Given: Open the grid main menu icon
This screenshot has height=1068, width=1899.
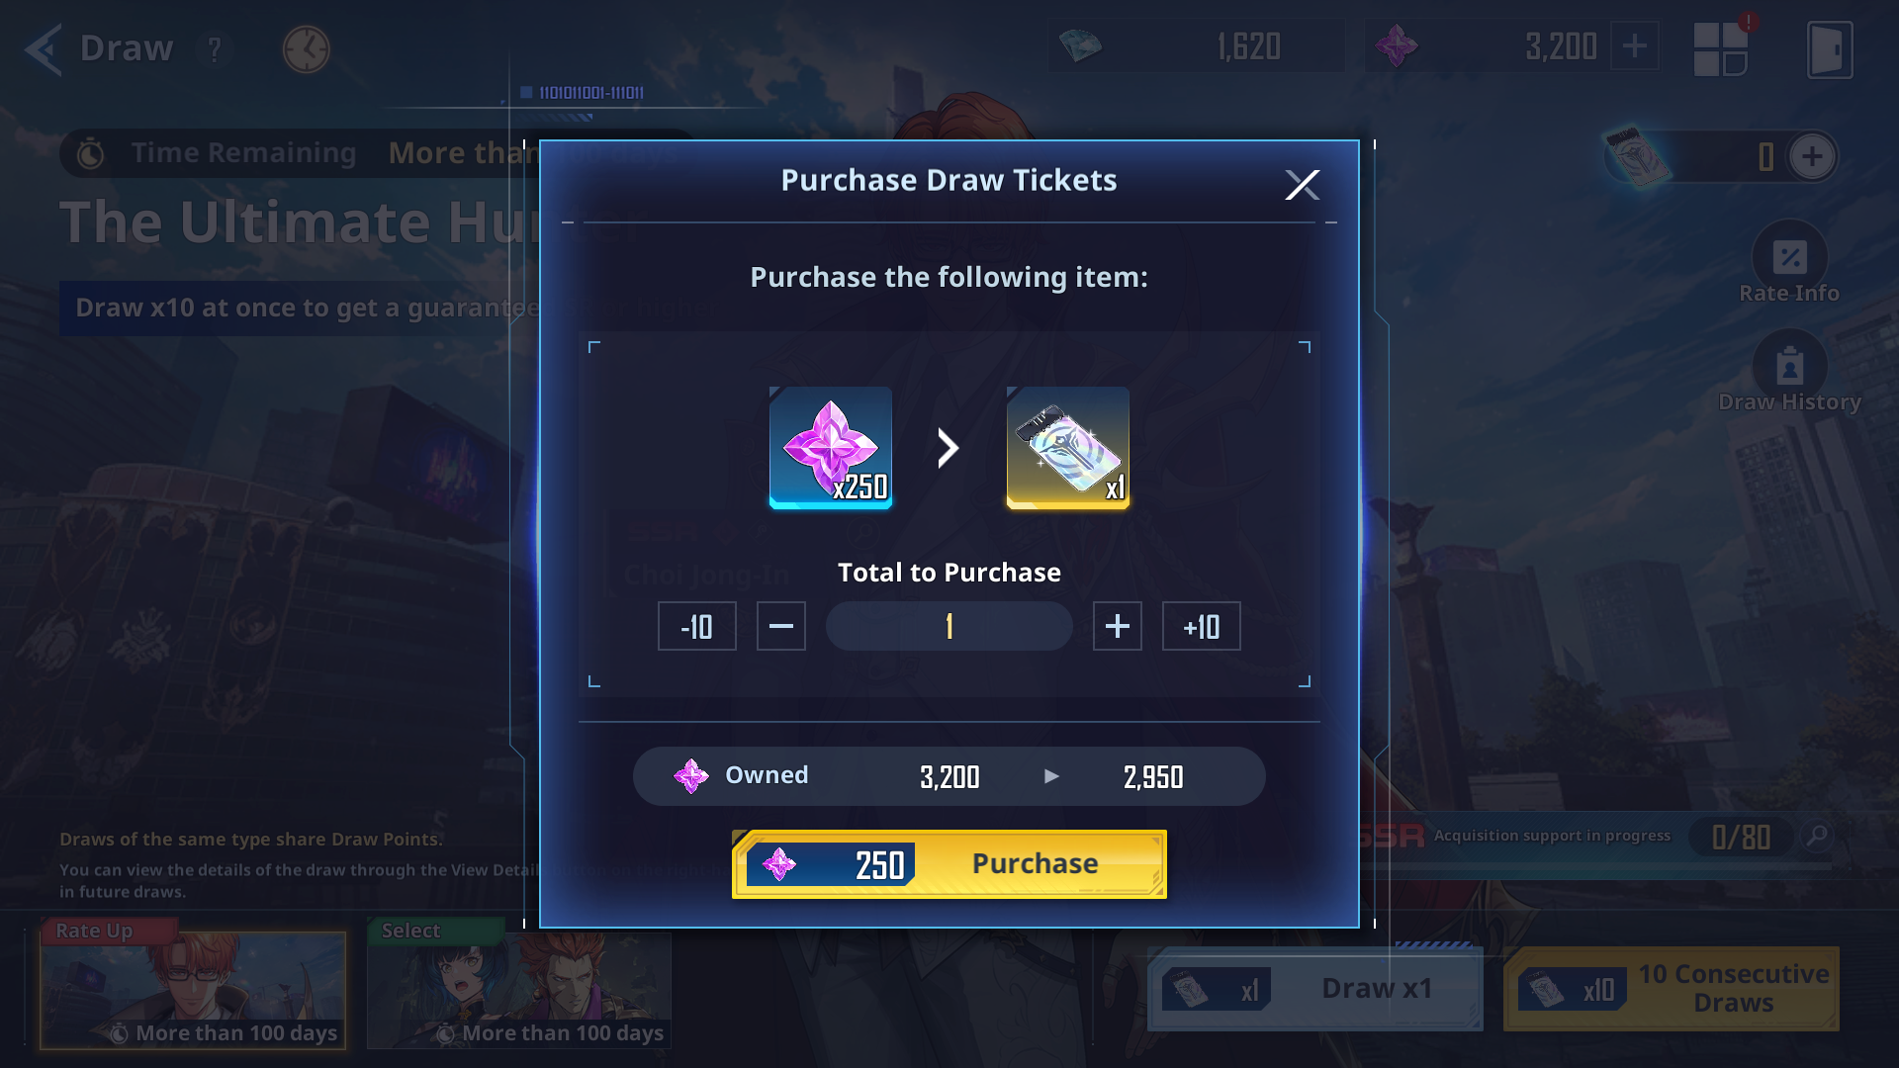Looking at the screenshot, I should point(1720,49).
